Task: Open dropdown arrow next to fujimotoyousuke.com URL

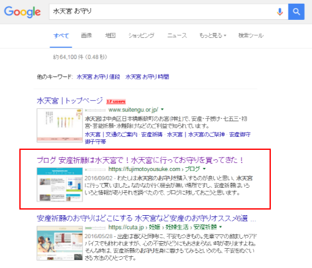Action: (204, 169)
